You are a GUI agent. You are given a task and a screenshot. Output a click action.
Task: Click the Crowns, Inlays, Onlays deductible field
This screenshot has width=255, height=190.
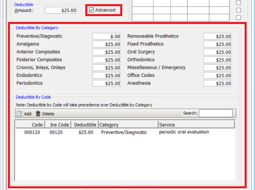[106, 68]
